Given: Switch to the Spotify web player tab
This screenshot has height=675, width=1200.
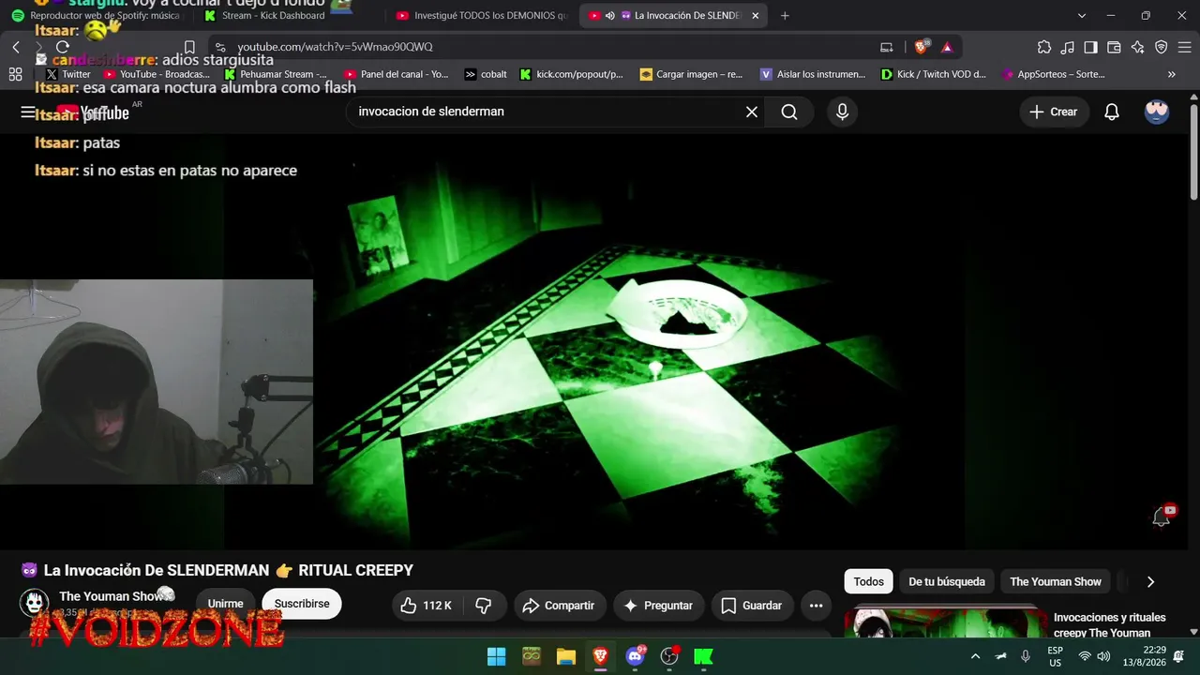Looking at the screenshot, I should click(96, 16).
